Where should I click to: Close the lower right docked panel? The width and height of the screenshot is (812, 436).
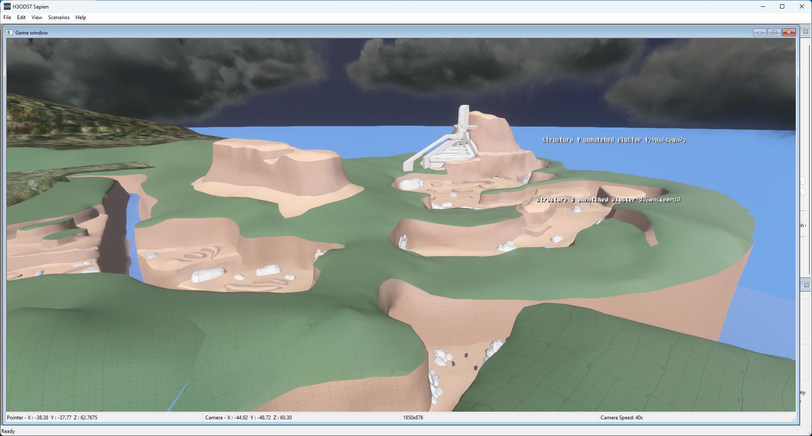[x=806, y=285]
